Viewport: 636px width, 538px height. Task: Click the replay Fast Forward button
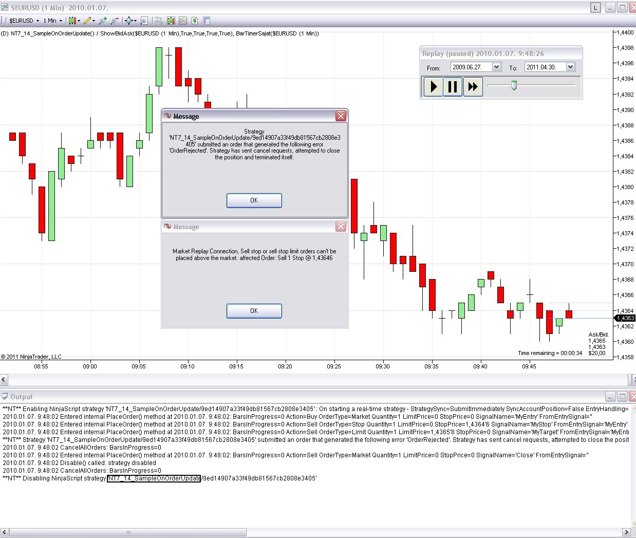473,86
